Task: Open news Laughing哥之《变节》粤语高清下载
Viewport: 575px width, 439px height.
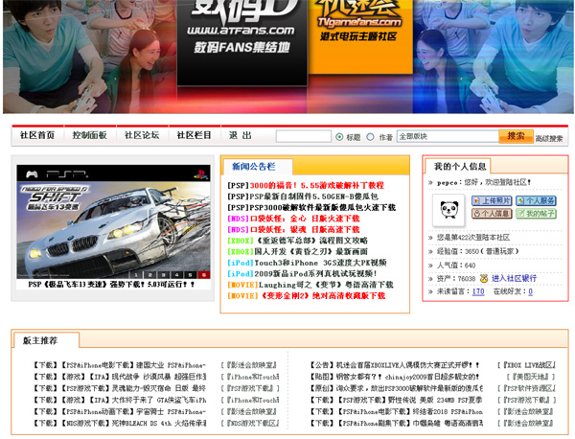Action: tap(326, 285)
